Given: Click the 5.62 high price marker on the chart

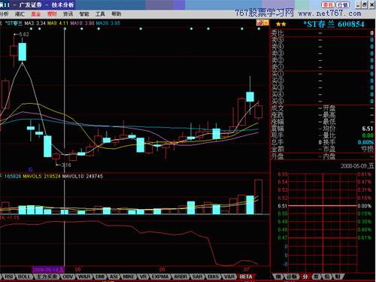Looking at the screenshot, I should point(22,35).
